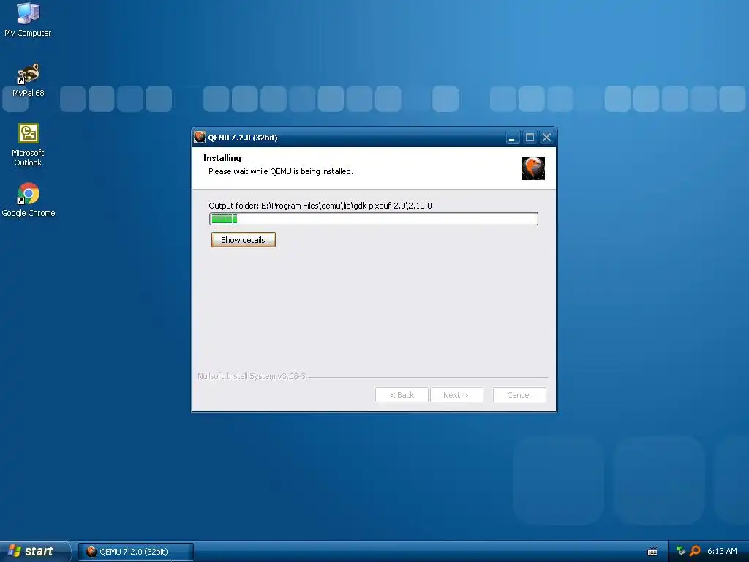Click the installation progress bar

374,219
